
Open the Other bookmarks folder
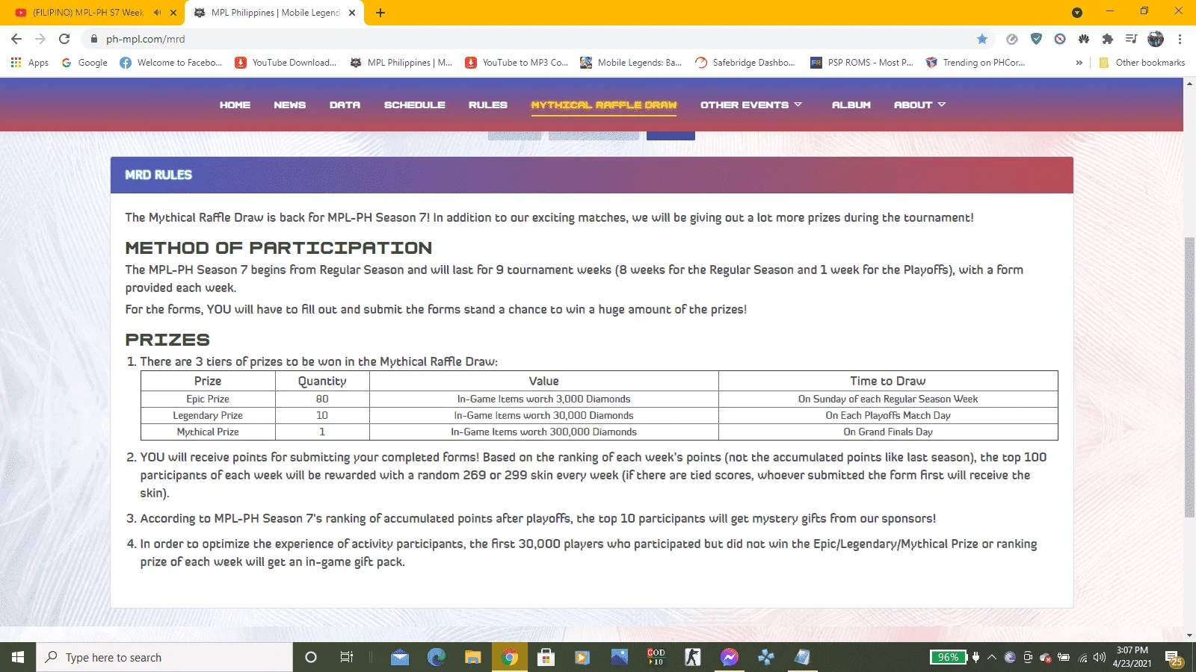(1142, 63)
